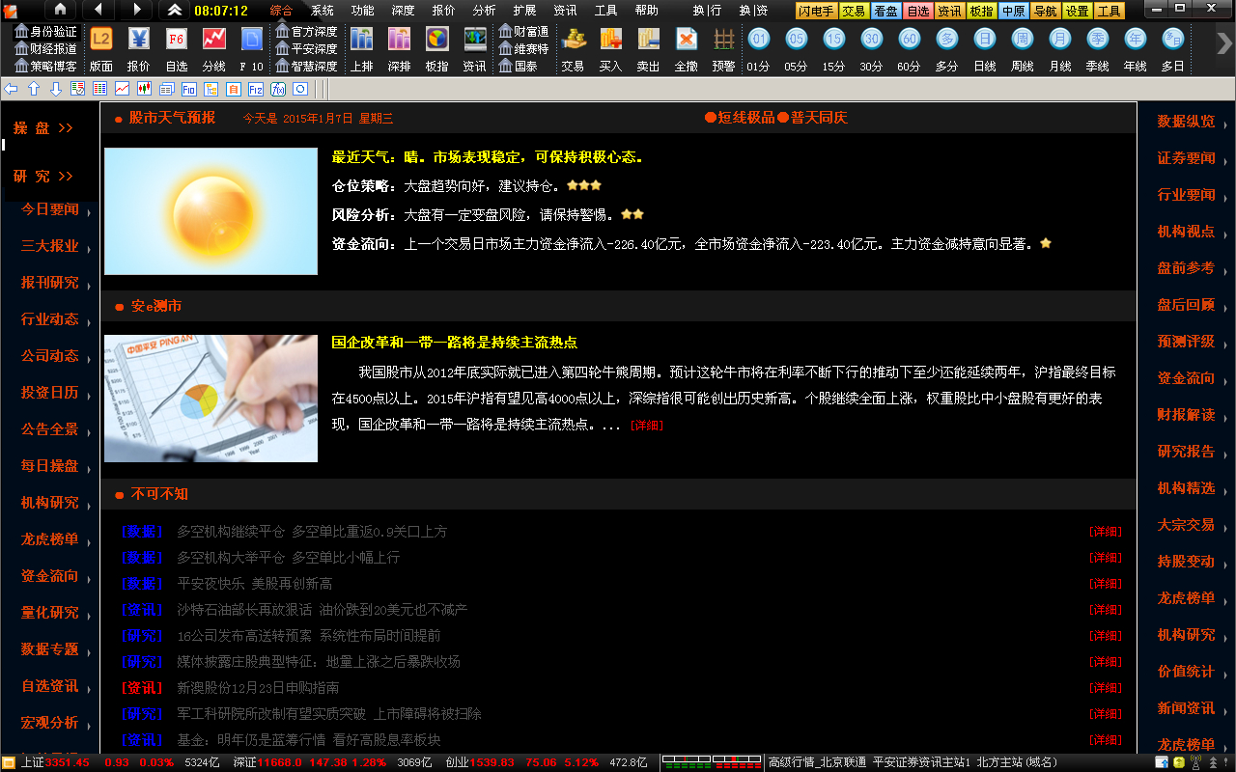Select the 周线 weekly chart
The image size is (1236, 772).
1023,49
